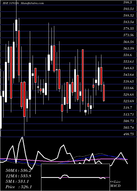
Task: Select the 518.7 price axis label
Action: coord(127,108)
